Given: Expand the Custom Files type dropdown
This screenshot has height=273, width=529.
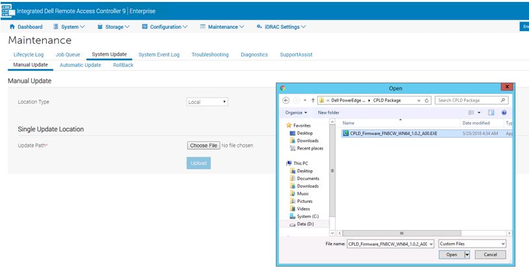Looking at the screenshot, I should [x=472, y=243].
